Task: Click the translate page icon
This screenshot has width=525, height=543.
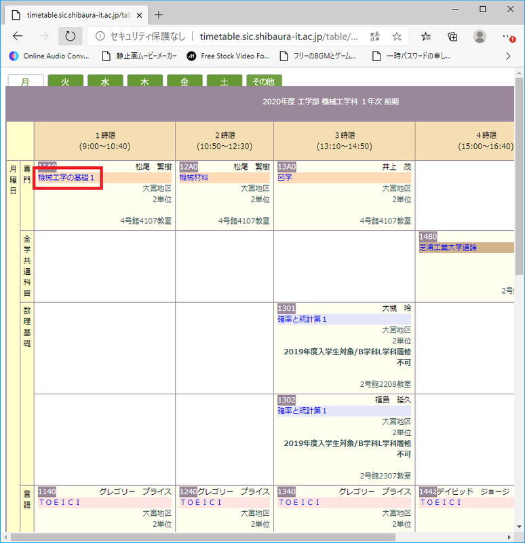Action: click(375, 36)
